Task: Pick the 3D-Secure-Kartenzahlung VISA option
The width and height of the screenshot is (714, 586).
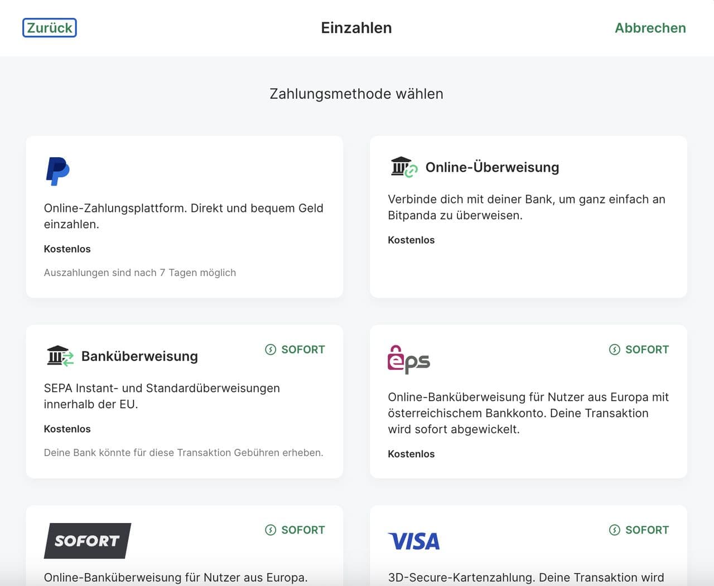Action: coord(525,577)
